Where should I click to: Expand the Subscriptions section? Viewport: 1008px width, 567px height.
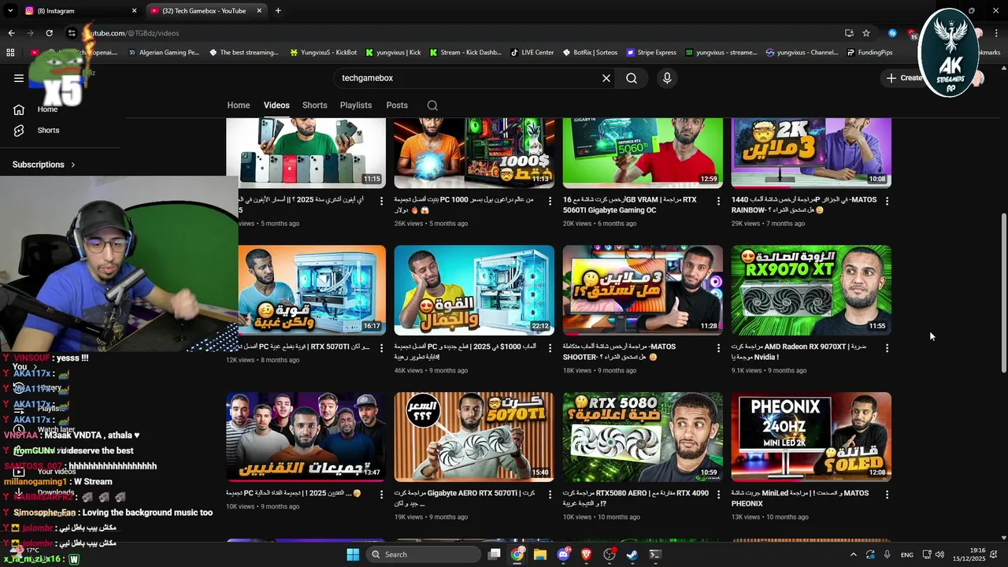coord(44,165)
